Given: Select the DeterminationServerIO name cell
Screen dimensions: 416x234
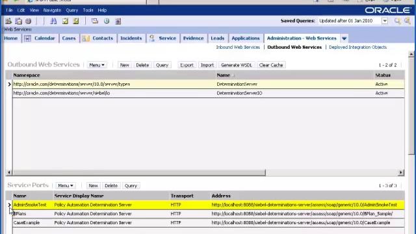Looking at the screenshot, I should [x=239, y=94].
